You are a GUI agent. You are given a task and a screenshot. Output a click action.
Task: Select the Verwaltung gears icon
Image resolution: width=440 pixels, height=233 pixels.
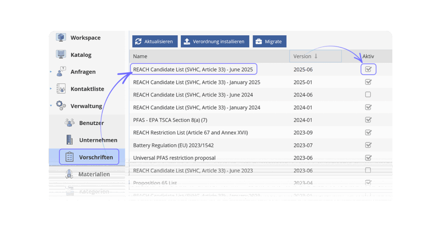[61, 106]
